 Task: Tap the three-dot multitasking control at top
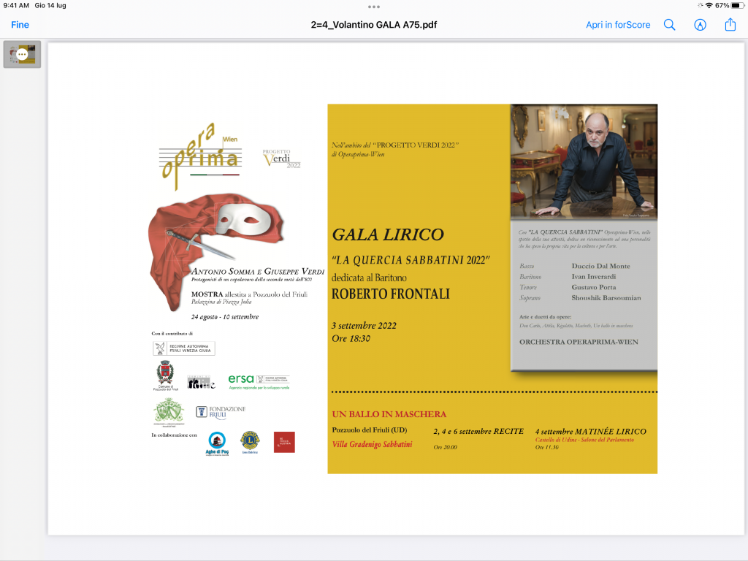point(374,7)
